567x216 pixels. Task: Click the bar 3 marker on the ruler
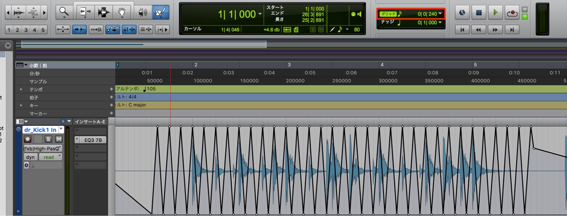tap(289, 65)
